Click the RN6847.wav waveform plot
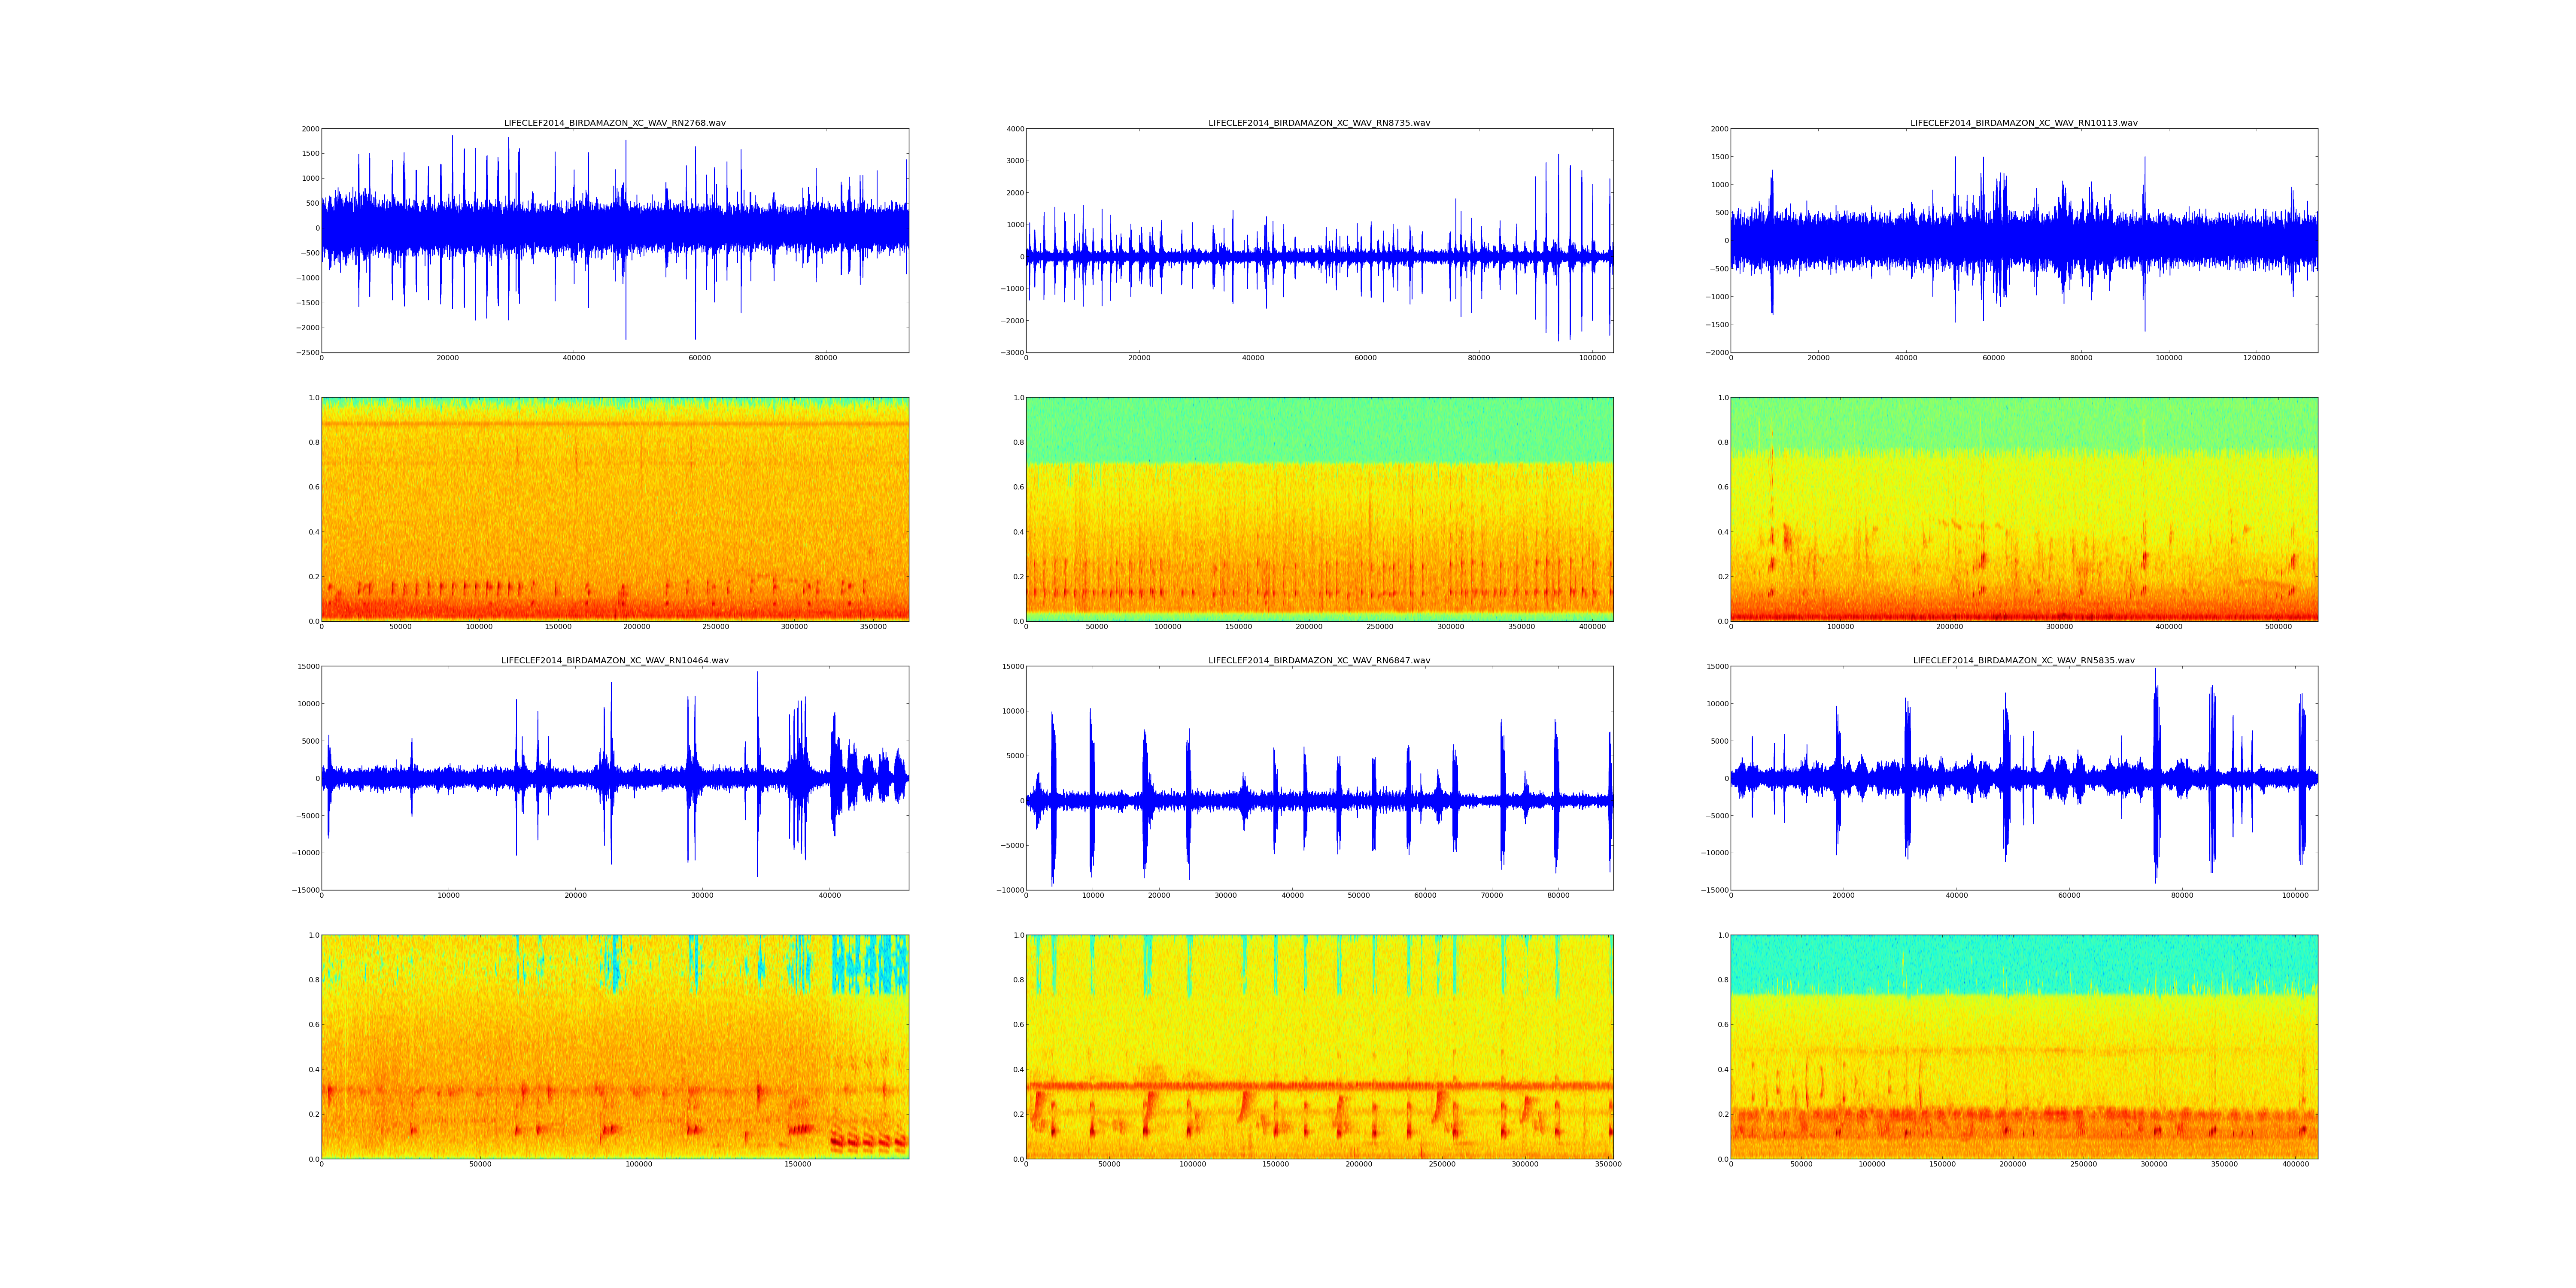 tap(1319, 778)
